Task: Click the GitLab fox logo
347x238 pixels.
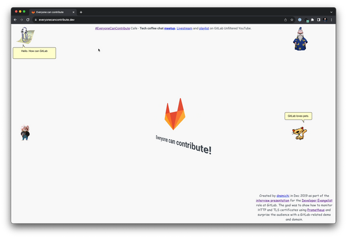Action: tap(175, 114)
